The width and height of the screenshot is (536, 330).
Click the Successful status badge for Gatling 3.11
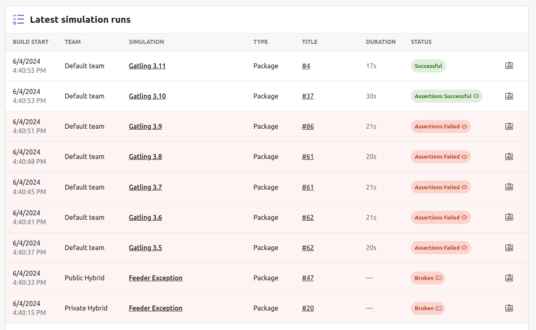tap(428, 66)
